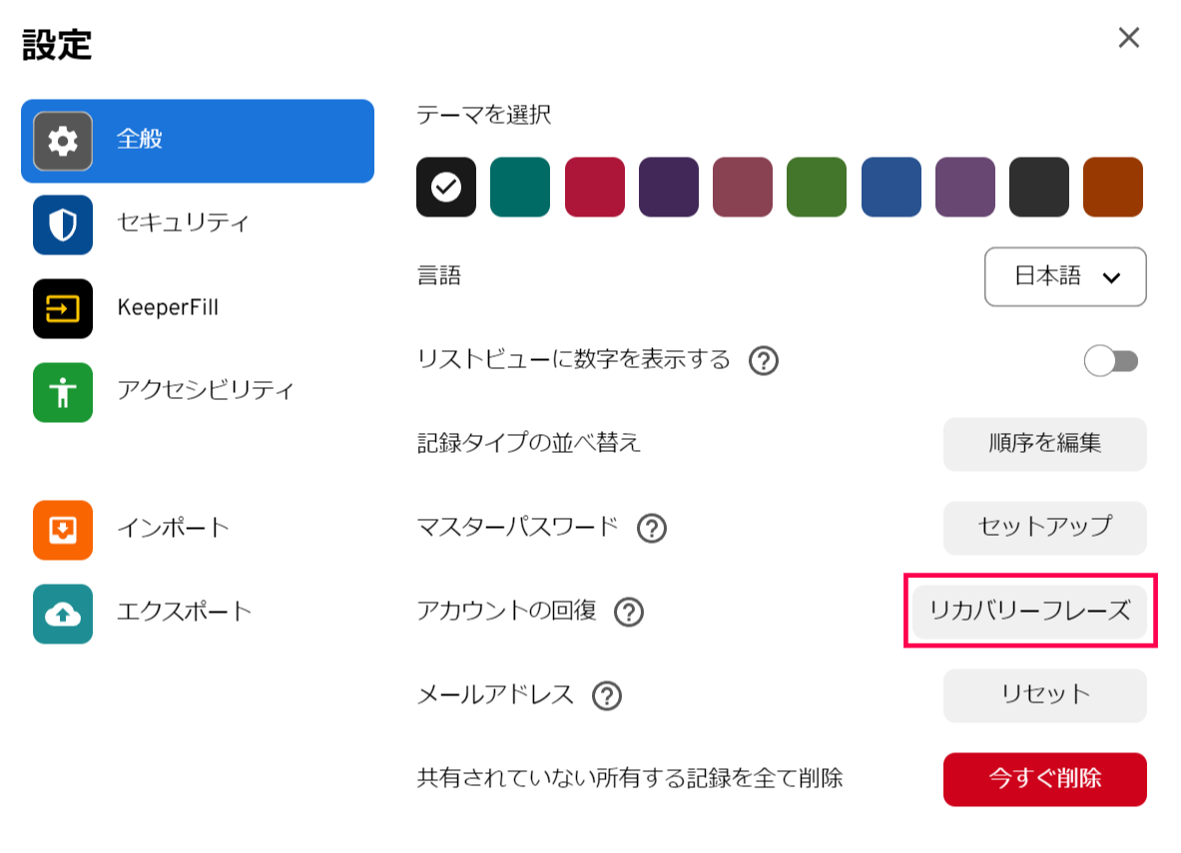Select the インポート import icon

[63, 529]
